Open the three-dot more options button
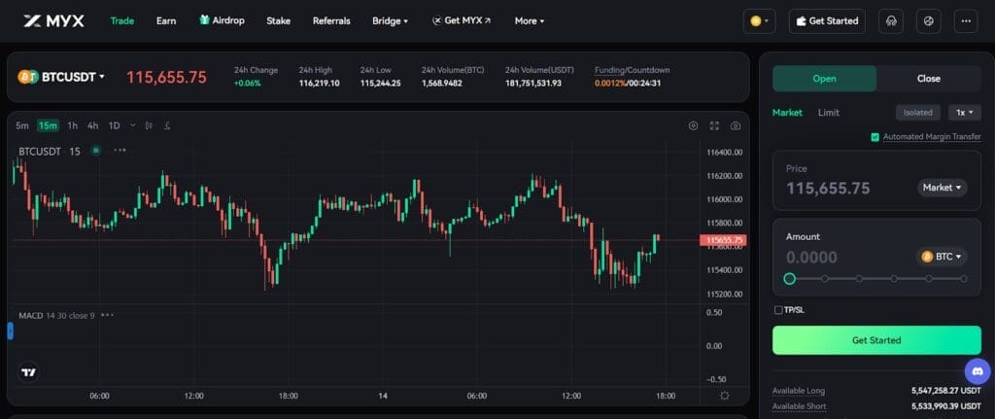 pos(965,20)
